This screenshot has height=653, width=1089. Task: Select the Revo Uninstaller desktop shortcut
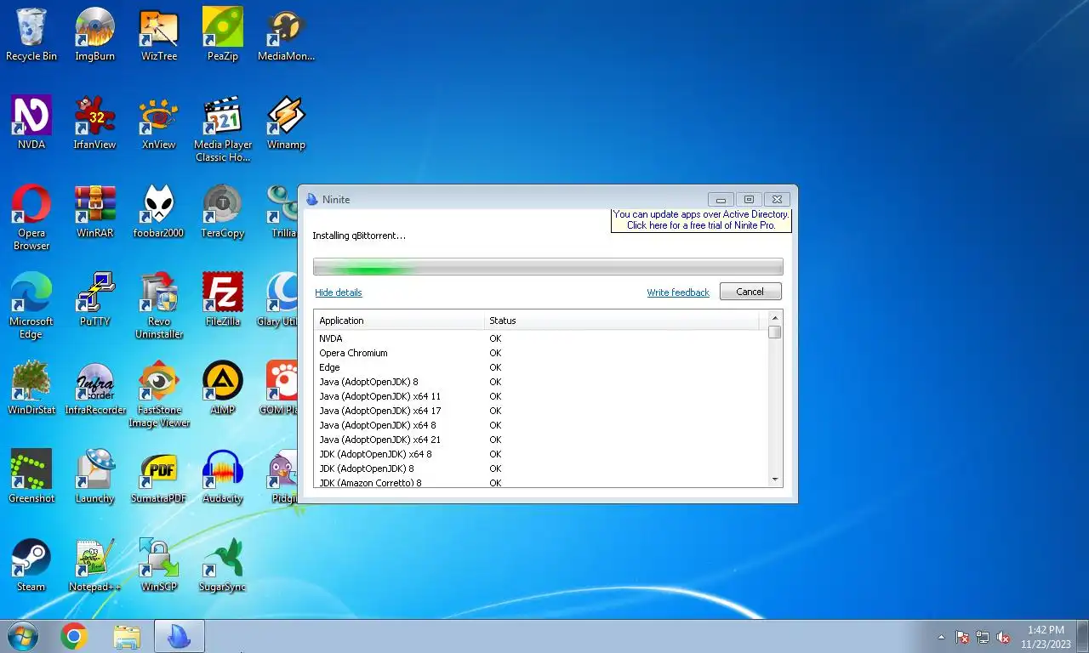pyautogui.click(x=159, y=305)
